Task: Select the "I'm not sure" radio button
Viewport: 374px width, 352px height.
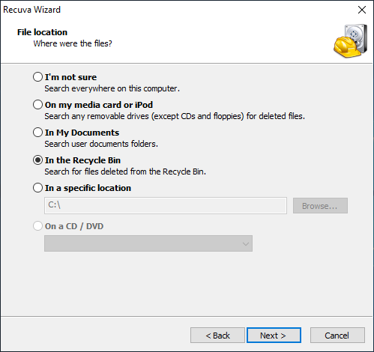Action: [37, 77]
